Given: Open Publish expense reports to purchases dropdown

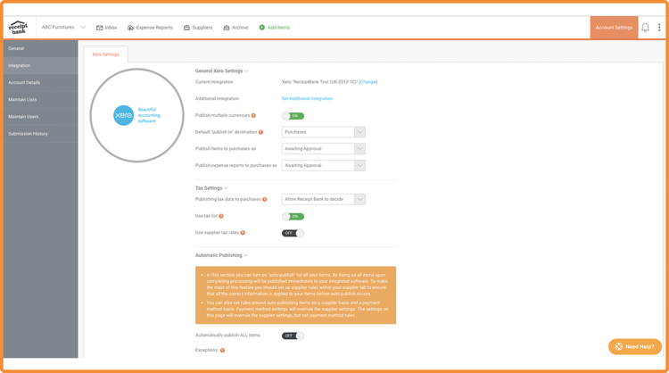Looking at the screenshot, I should [x=323, y=165].
